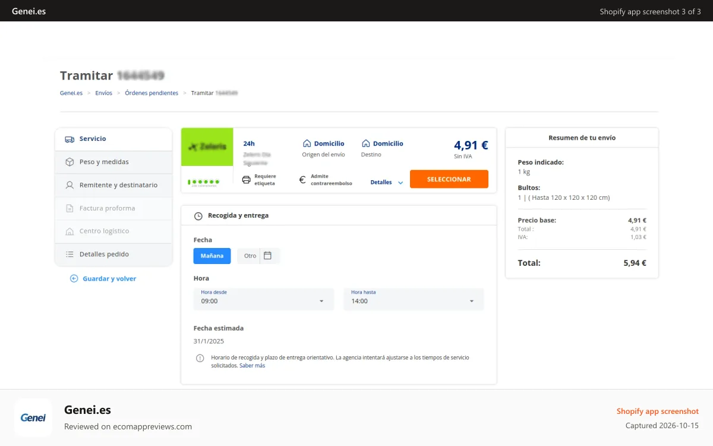Click the info icon beside the schedule notice

pos(200,358)
